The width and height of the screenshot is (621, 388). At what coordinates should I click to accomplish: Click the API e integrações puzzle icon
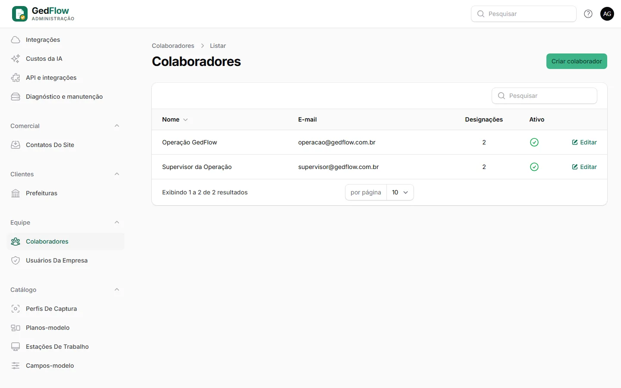click(16, 78)
